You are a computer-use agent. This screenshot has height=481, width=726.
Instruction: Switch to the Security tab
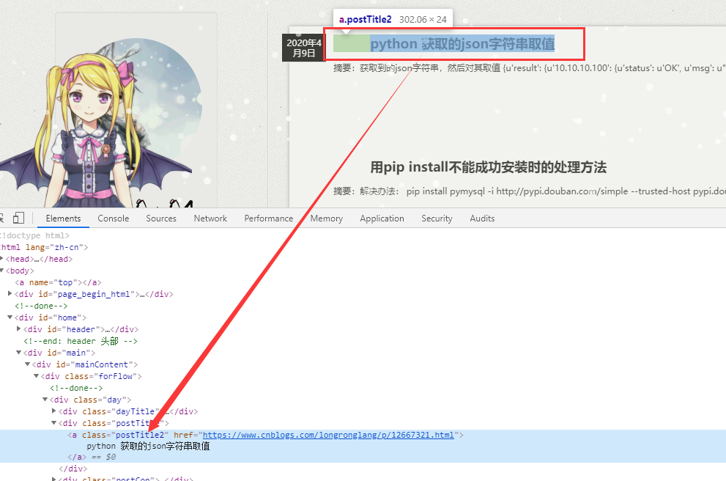click(436, 218)
